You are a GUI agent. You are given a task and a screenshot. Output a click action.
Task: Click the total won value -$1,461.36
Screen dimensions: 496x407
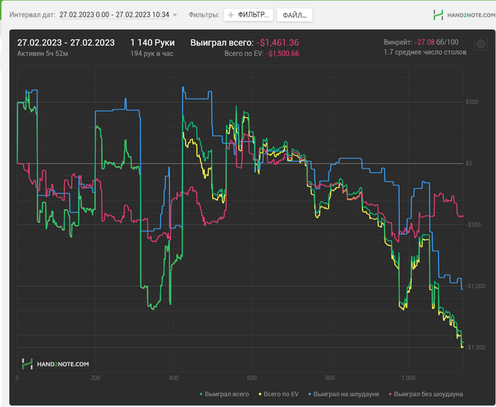pyautogui.click(x=277, y=42)
